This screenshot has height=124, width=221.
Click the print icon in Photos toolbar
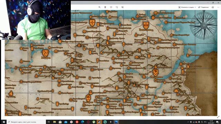213,7
